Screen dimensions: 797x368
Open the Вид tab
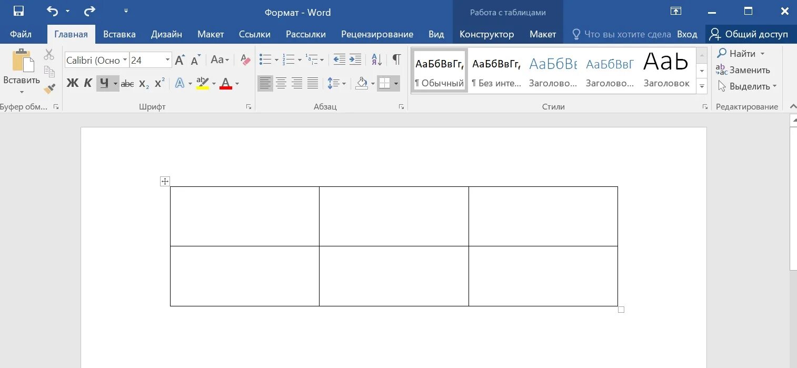pos(436,34)
